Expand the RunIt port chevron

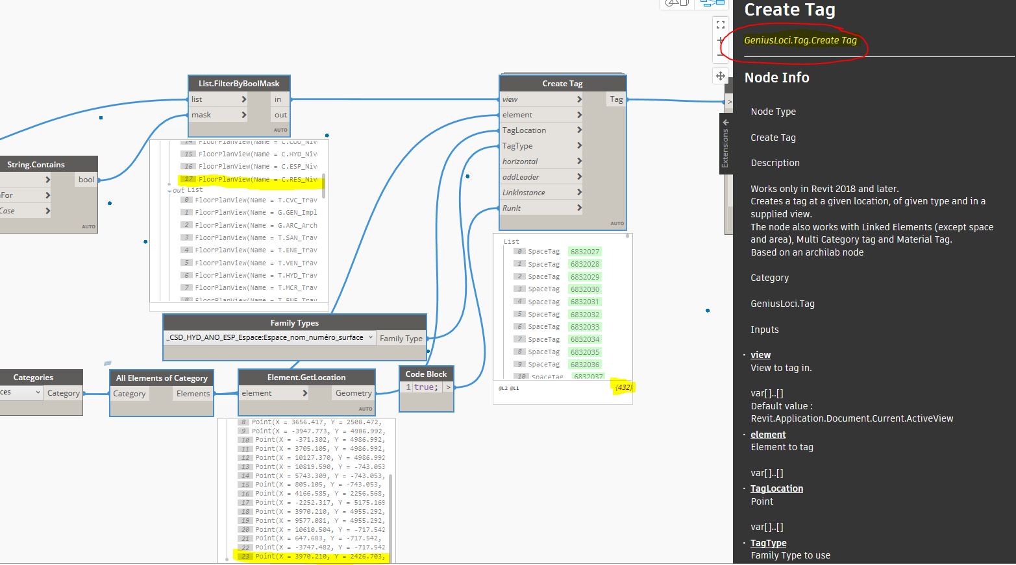[579, 208]
